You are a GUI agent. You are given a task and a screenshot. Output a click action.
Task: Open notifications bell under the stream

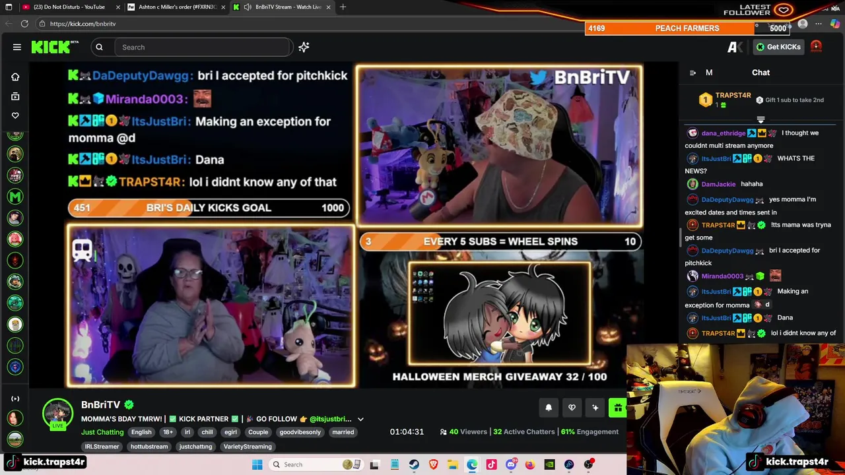(548, 408)
